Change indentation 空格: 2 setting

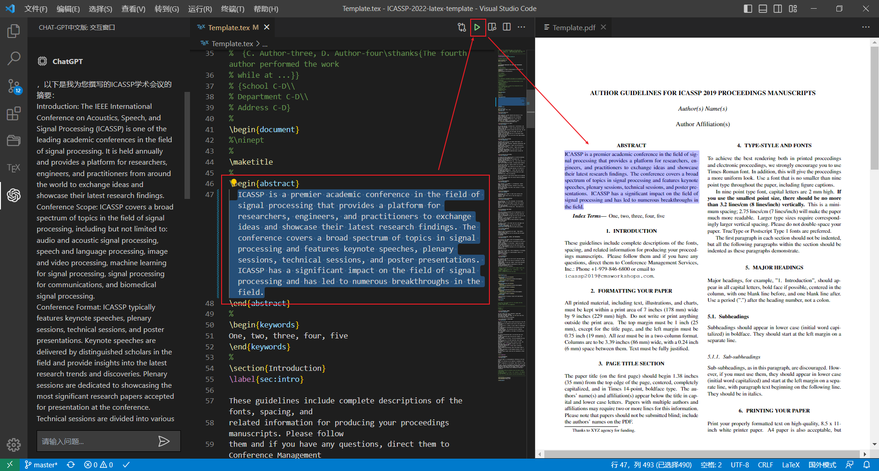711,465
